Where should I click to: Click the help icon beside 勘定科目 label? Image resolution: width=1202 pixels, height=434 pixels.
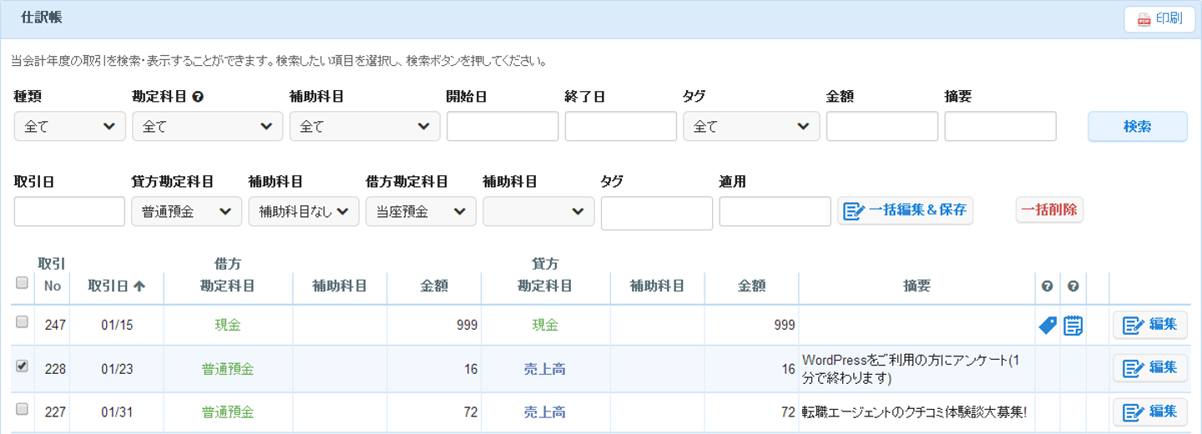[x=198, y=97]
